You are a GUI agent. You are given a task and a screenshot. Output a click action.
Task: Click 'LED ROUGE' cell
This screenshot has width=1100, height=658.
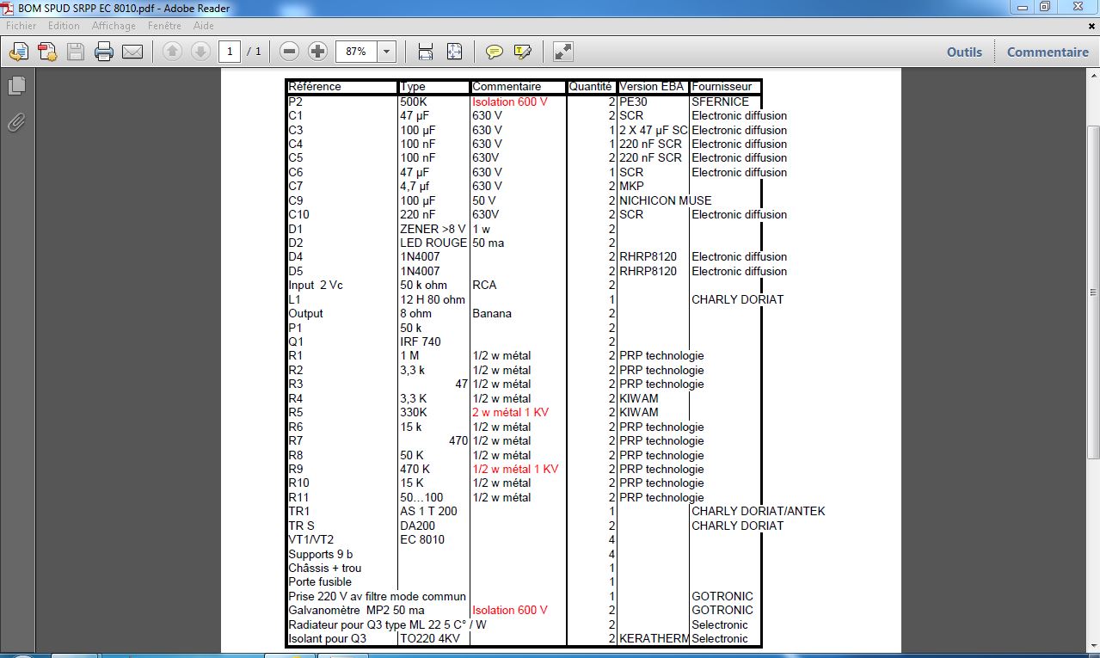pos(433,243)
